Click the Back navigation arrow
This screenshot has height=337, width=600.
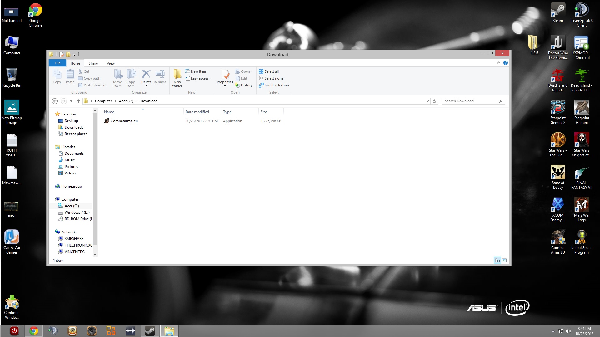pyautogui.click(x=55, y=101)
